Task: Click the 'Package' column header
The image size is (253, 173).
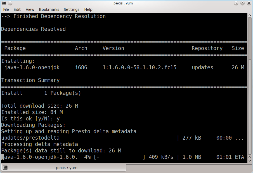Action: pyautogui.click(x=15, y=48)
